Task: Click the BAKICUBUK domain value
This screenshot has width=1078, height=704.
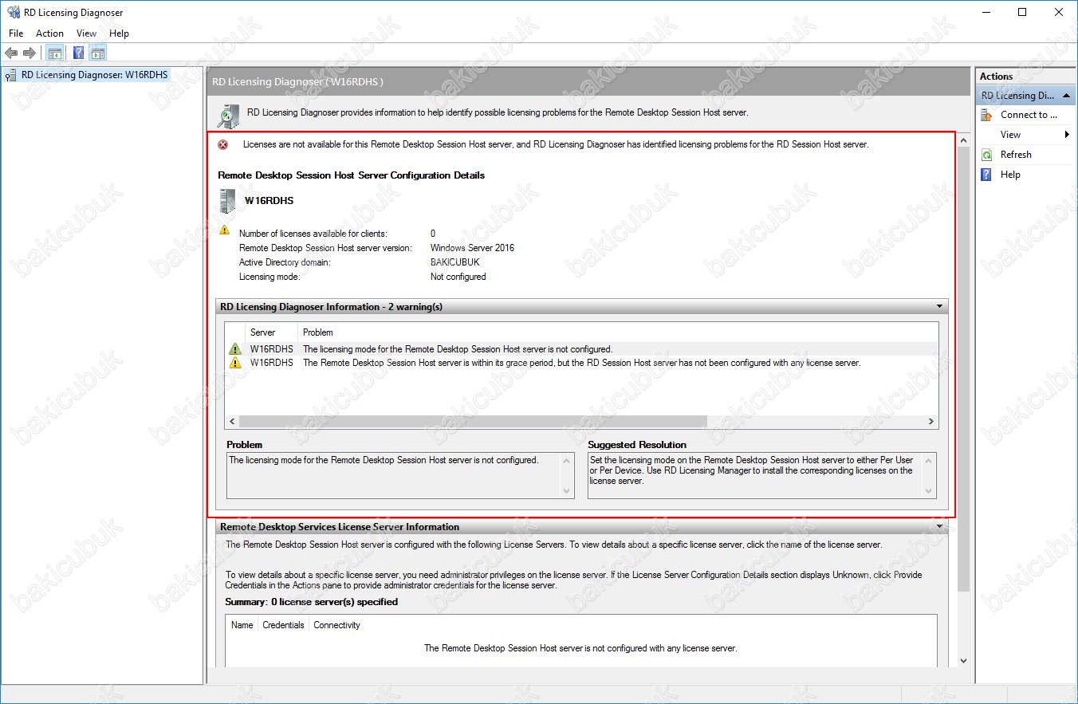Action: click(454, 262)
